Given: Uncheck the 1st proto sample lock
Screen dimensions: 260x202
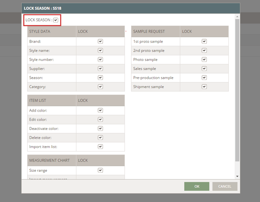Looking at the screenshot, I should click(204, 41).
